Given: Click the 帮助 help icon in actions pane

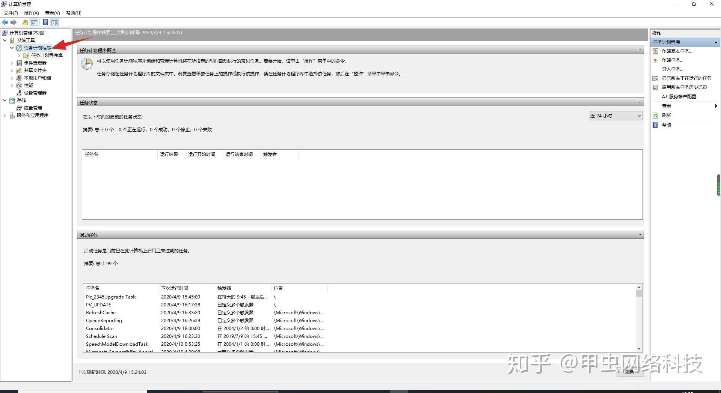Looking at the screenshot, I should pyautogui.click(x=656, y=125).
